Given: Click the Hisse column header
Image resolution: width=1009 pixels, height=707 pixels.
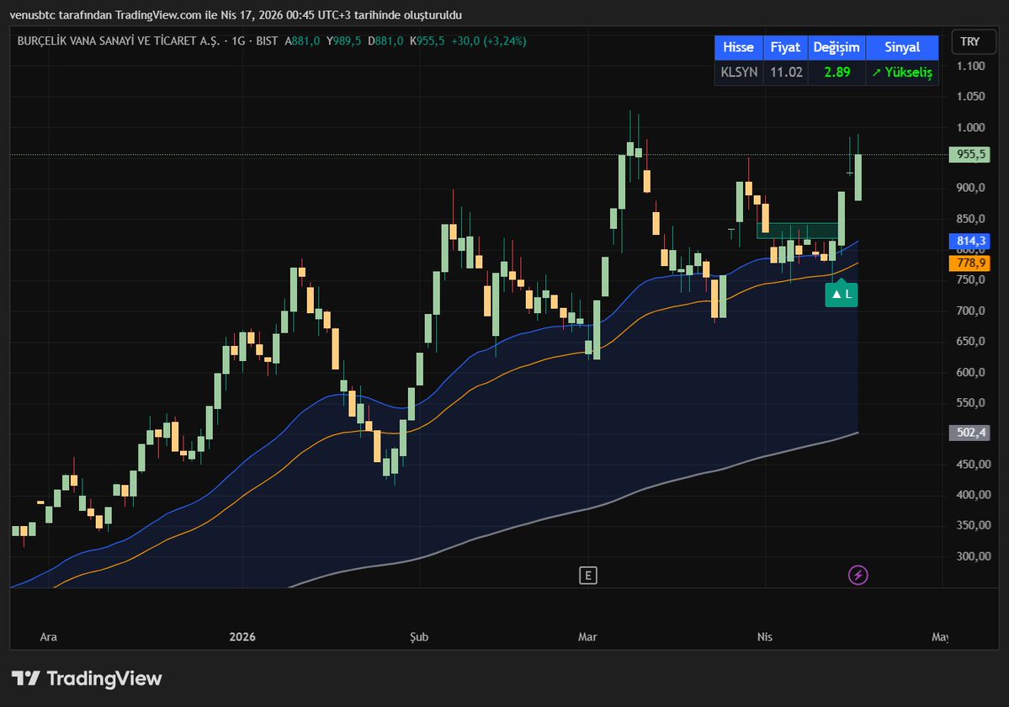Looking at the screenshot, I should pyautogui.click(x=738, y=47).
